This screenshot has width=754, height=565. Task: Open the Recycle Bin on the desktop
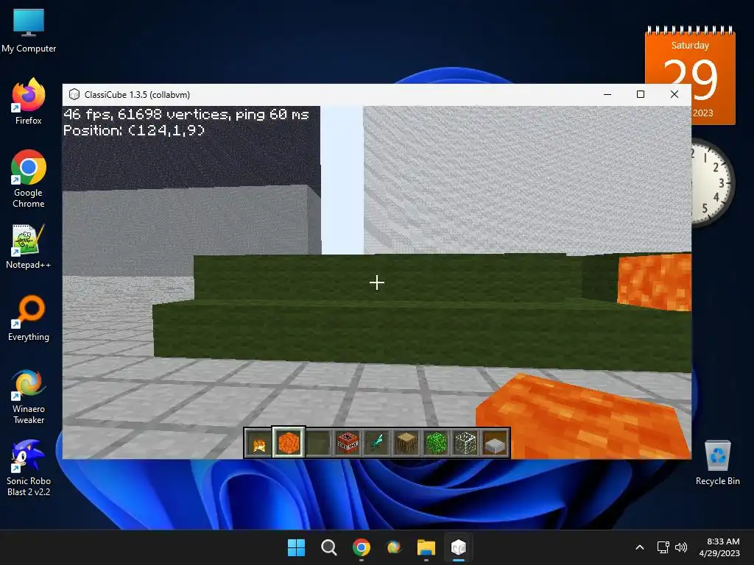pos(717,462)
